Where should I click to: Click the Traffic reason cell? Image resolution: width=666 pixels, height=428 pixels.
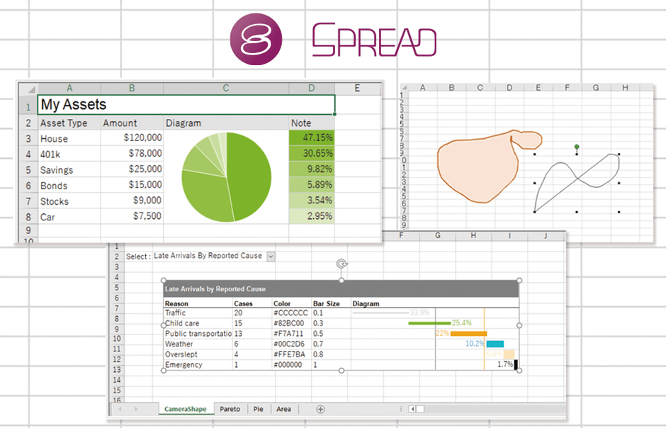[198, 313]
